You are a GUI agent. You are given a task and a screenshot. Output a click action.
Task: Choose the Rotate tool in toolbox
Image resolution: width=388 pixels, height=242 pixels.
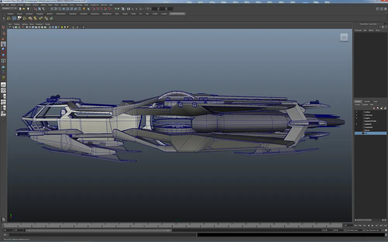pos(3,50)
